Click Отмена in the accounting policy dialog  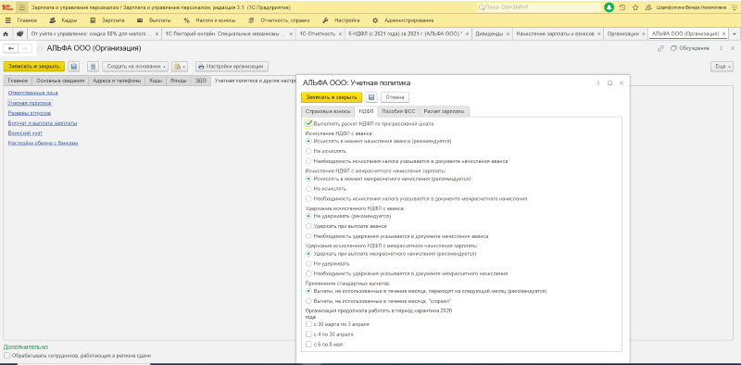click(x=395, y=97)
